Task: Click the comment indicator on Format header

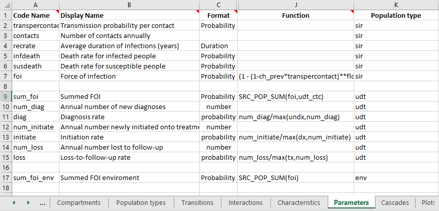Action: point(236,12)
